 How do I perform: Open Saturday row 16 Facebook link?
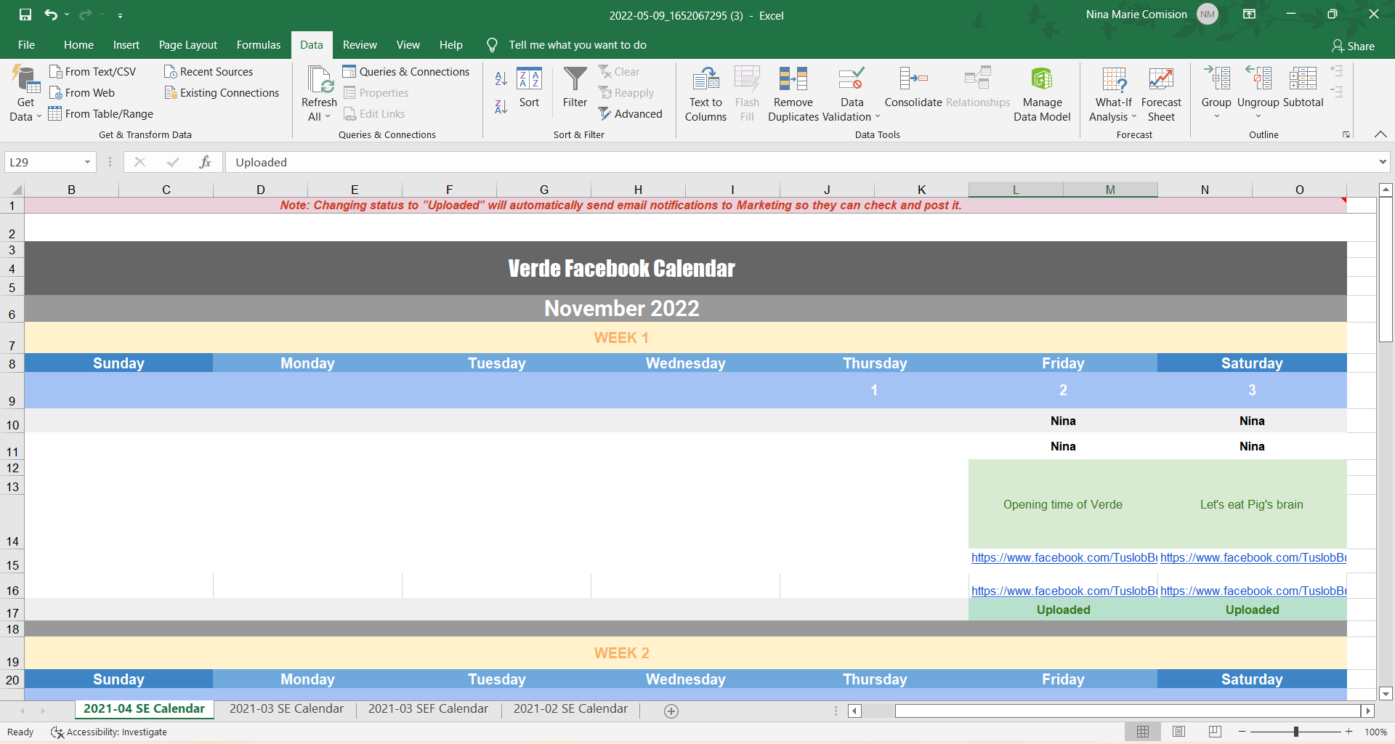coord(1253,591)
